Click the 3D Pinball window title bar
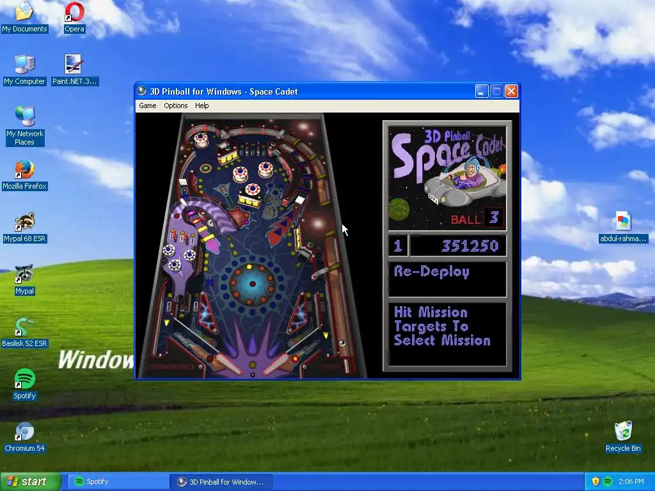 click(327, 91)
